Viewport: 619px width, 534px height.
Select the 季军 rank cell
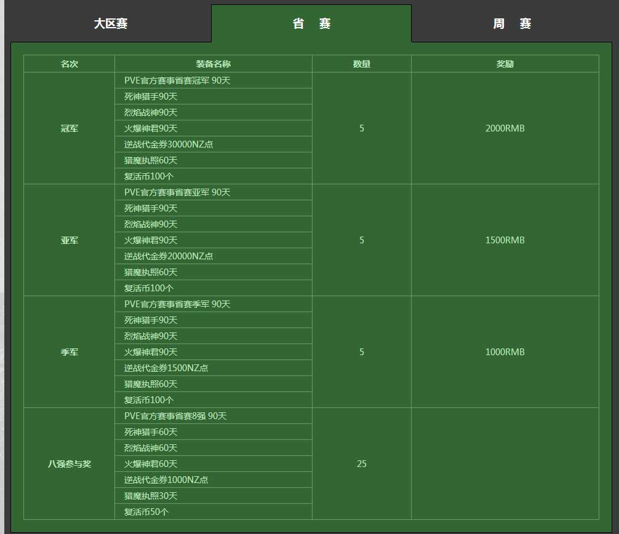click(70, 352)
